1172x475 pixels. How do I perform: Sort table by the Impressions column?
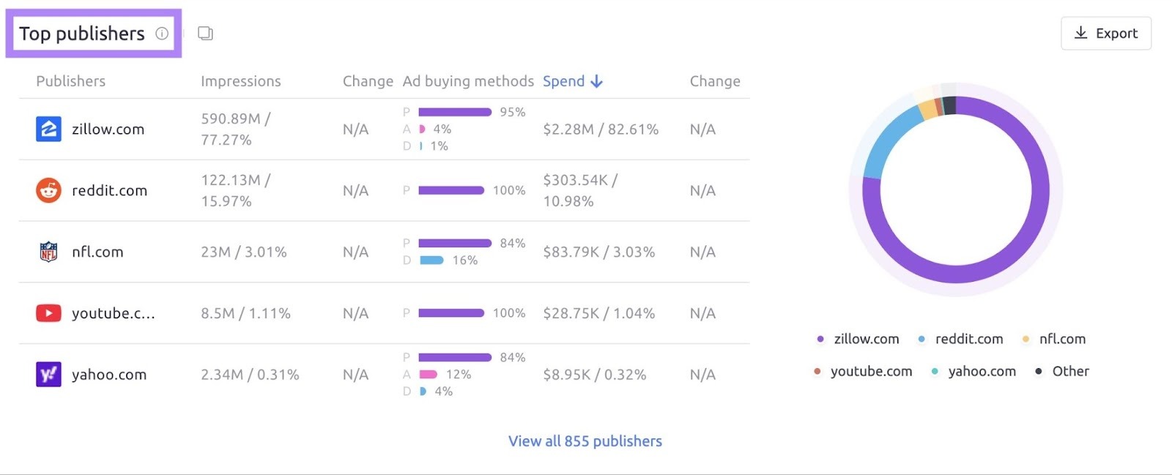(241, 81)
